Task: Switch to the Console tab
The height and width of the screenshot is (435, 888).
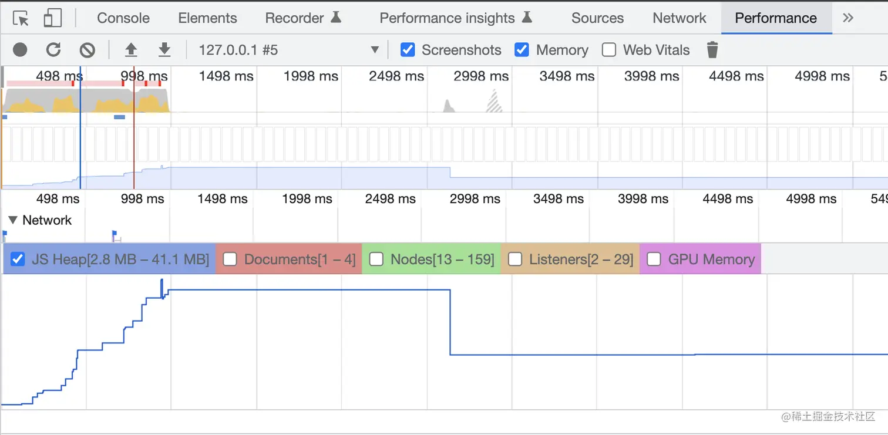Action: click(123, 18)
